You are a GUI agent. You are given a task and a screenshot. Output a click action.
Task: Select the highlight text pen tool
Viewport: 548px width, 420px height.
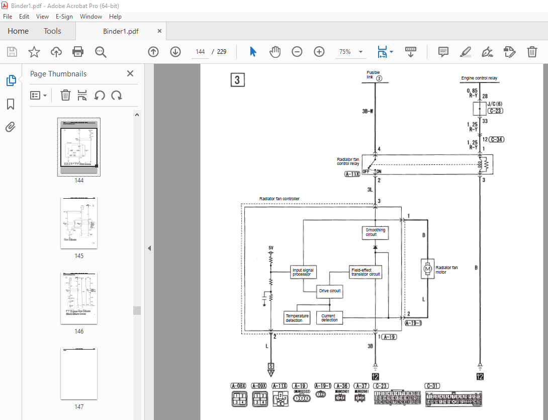point(465,52)
